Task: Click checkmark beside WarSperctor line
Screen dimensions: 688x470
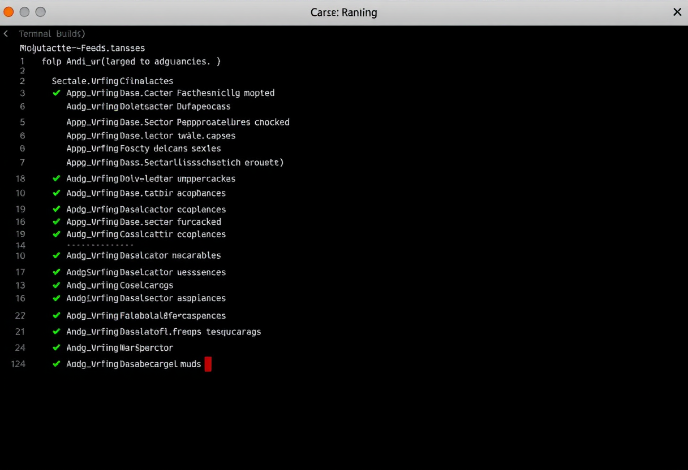Action: click(56, 347)
